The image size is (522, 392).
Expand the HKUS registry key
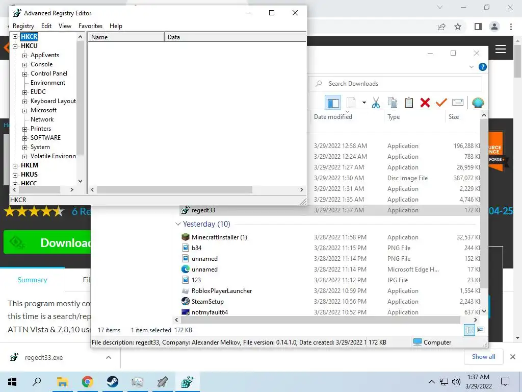coord(15,175)
